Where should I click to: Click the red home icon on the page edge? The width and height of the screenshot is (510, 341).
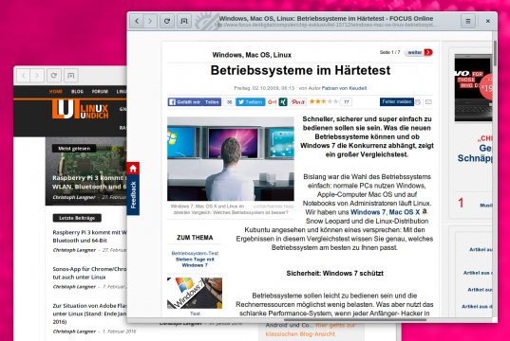133,168
